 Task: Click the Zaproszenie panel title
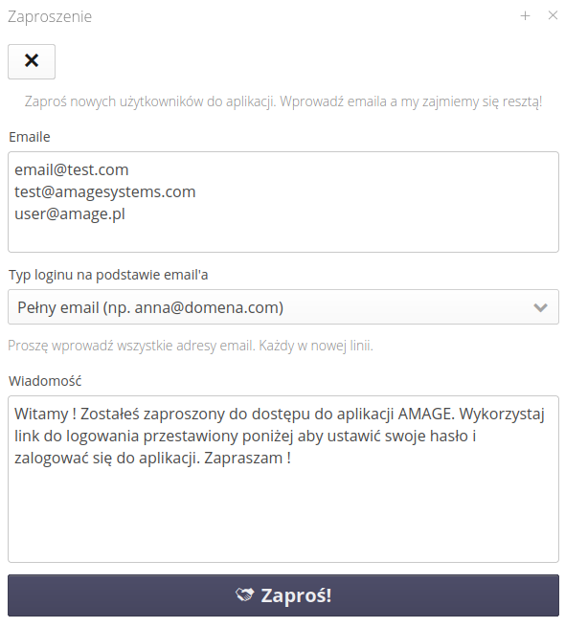[50, 17]
